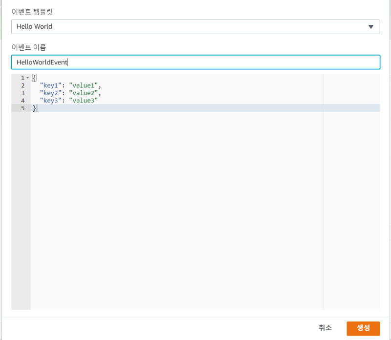Click the opening brace on line 1

[x=34, y=78]
